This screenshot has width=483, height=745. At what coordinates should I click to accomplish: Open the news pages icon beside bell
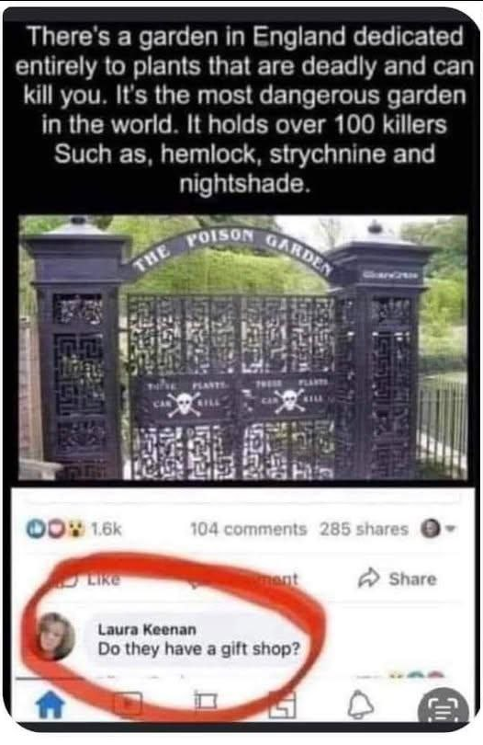[x=282, y=705]
